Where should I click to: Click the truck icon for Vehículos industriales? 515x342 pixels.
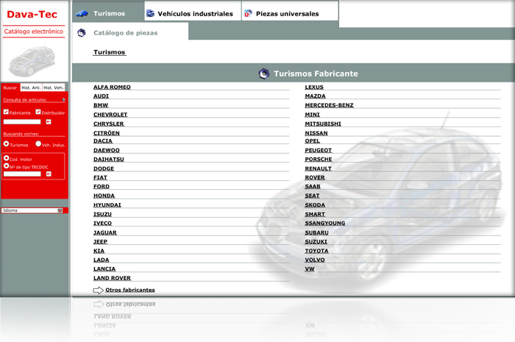150,13
